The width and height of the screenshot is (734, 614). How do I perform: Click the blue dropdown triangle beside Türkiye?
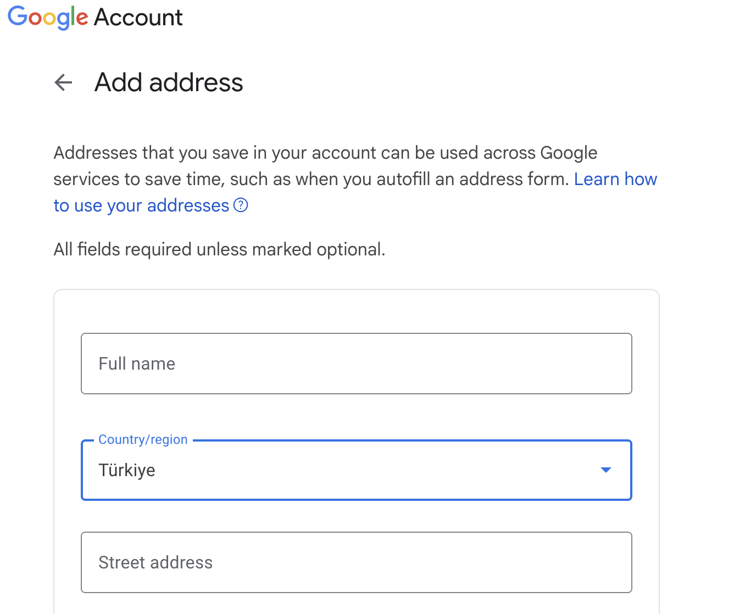click(x=606, y=470)
